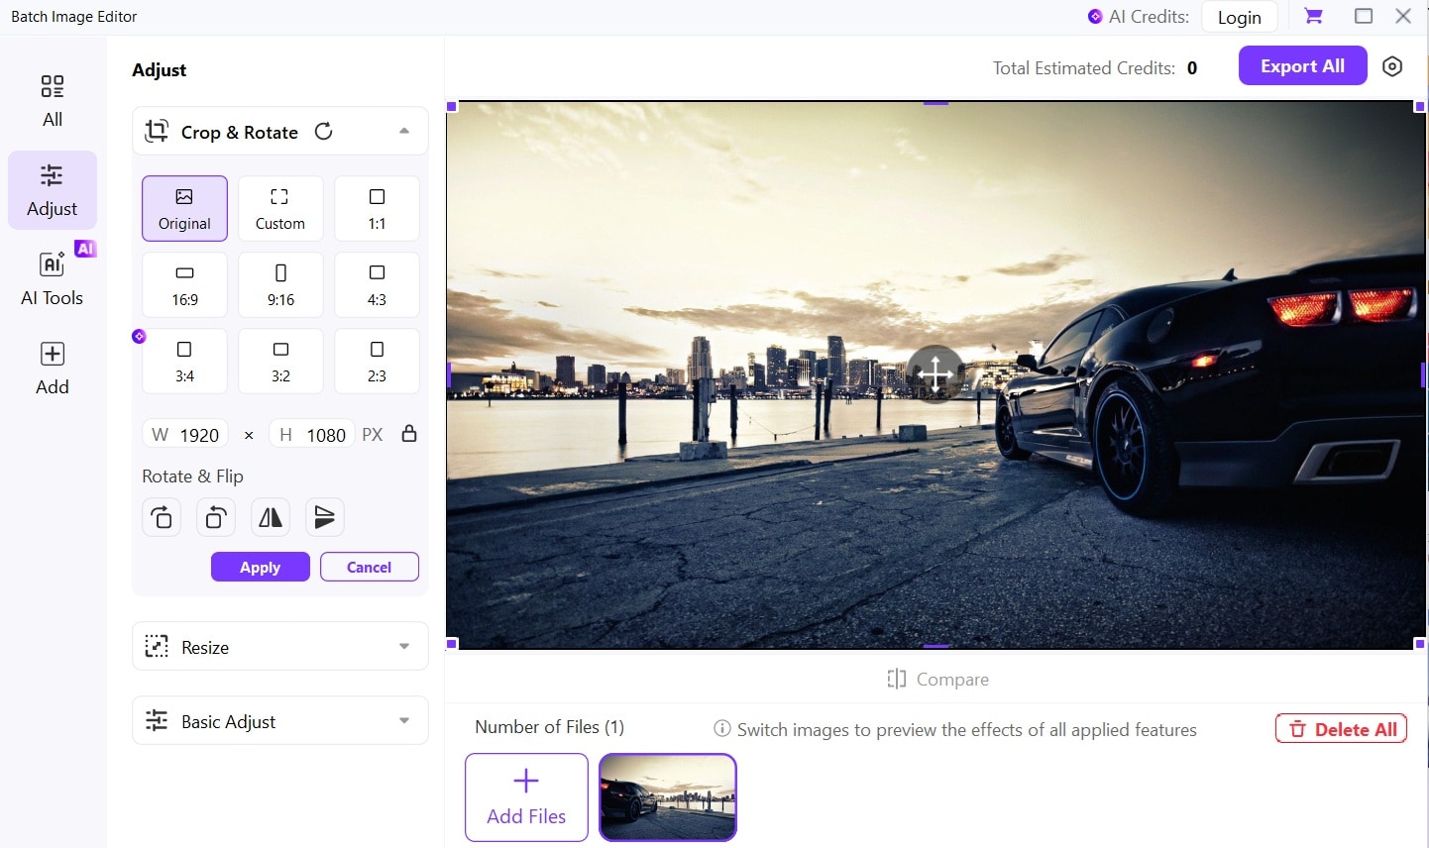
Task: Click the Crop & Rotate icon
Action: click(x=157, y=131)
